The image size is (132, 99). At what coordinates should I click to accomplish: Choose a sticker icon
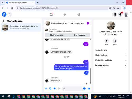point(55,89)
